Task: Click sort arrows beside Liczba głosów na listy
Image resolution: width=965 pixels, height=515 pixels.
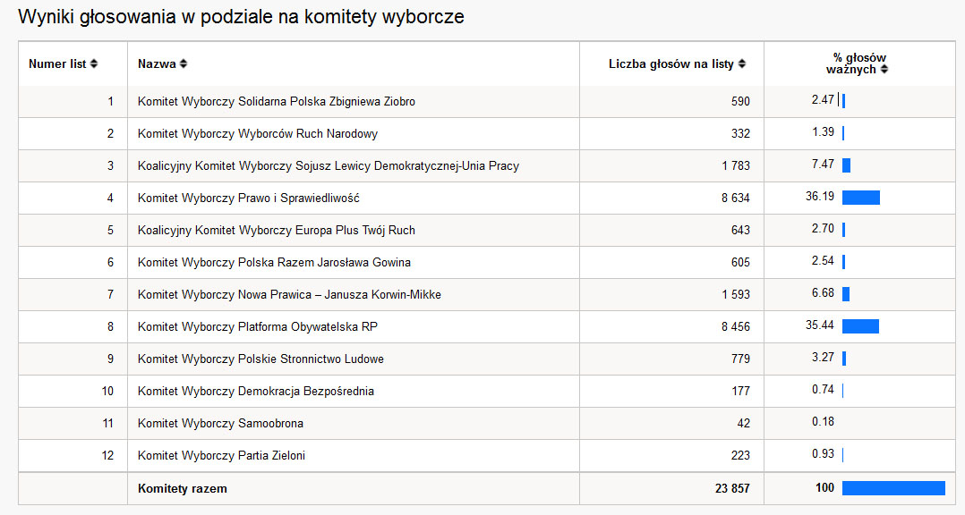Action: tap(742, 64)
